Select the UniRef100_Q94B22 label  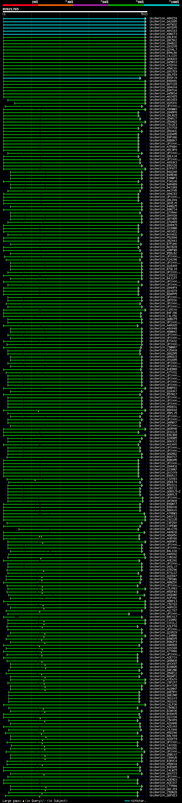point(163,43)
